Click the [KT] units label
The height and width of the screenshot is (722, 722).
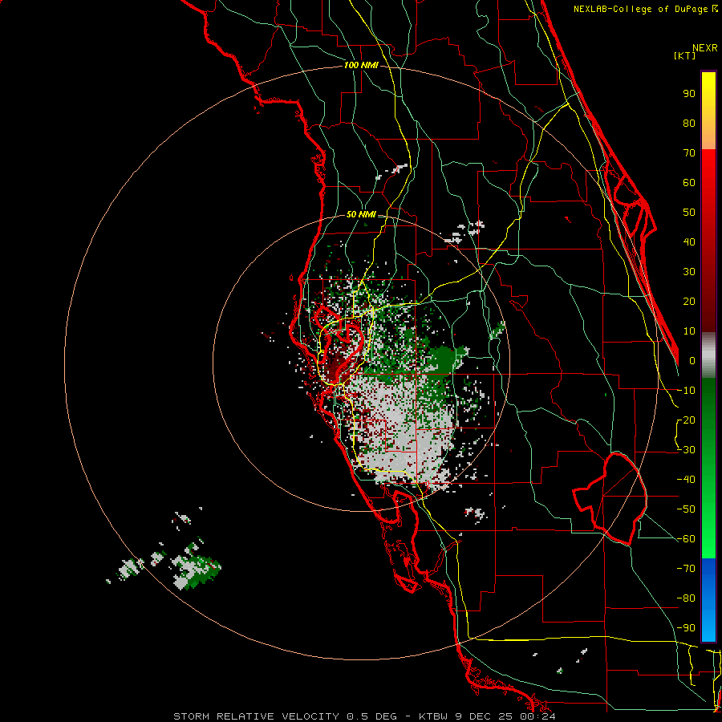[x=684, y=55]
